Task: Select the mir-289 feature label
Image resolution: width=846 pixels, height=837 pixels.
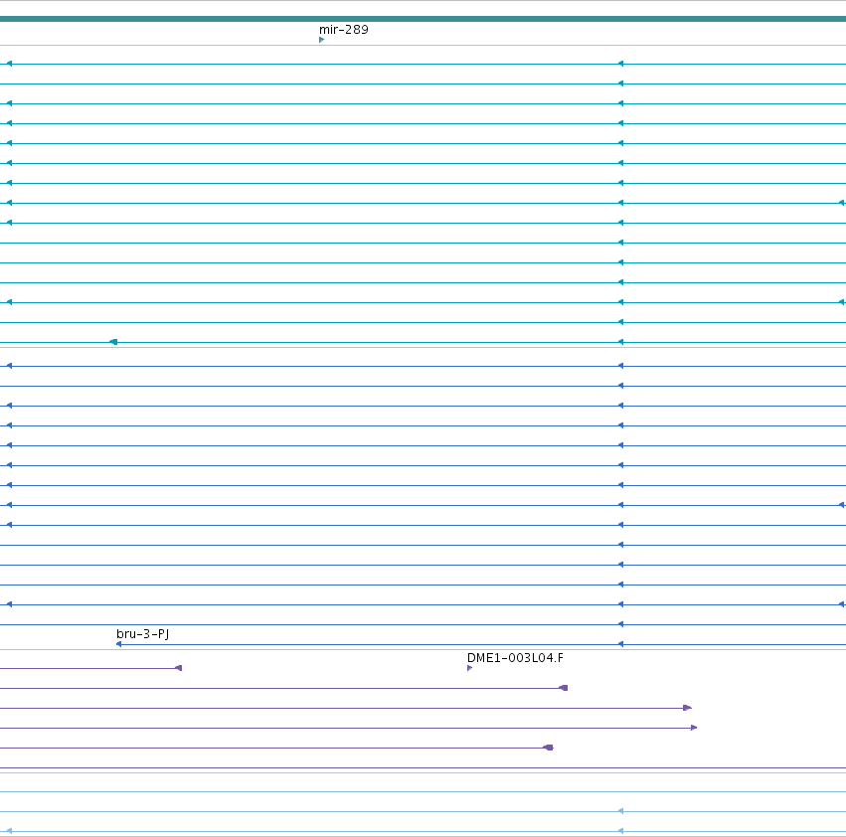Action: tap(344, 30)
